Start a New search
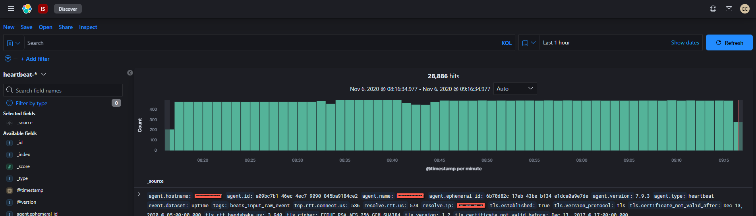 click(x=9, y=27)
